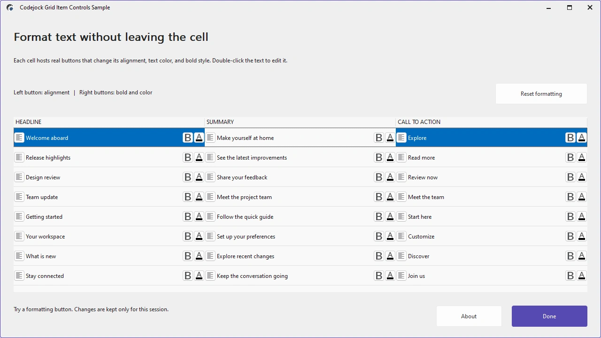This screenshot has height=338, width=601.
Task: Change alignment of Explore recent changes
Action: [x=210, y=256]
